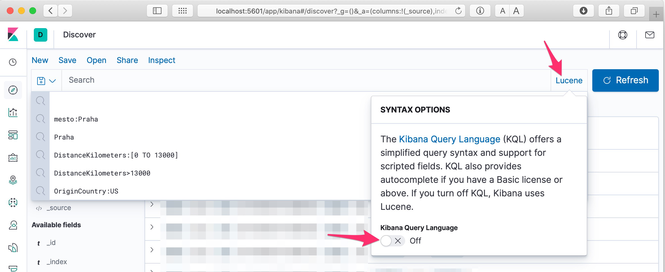Open Machine Learning icon in sidebar

coord(13,202)
